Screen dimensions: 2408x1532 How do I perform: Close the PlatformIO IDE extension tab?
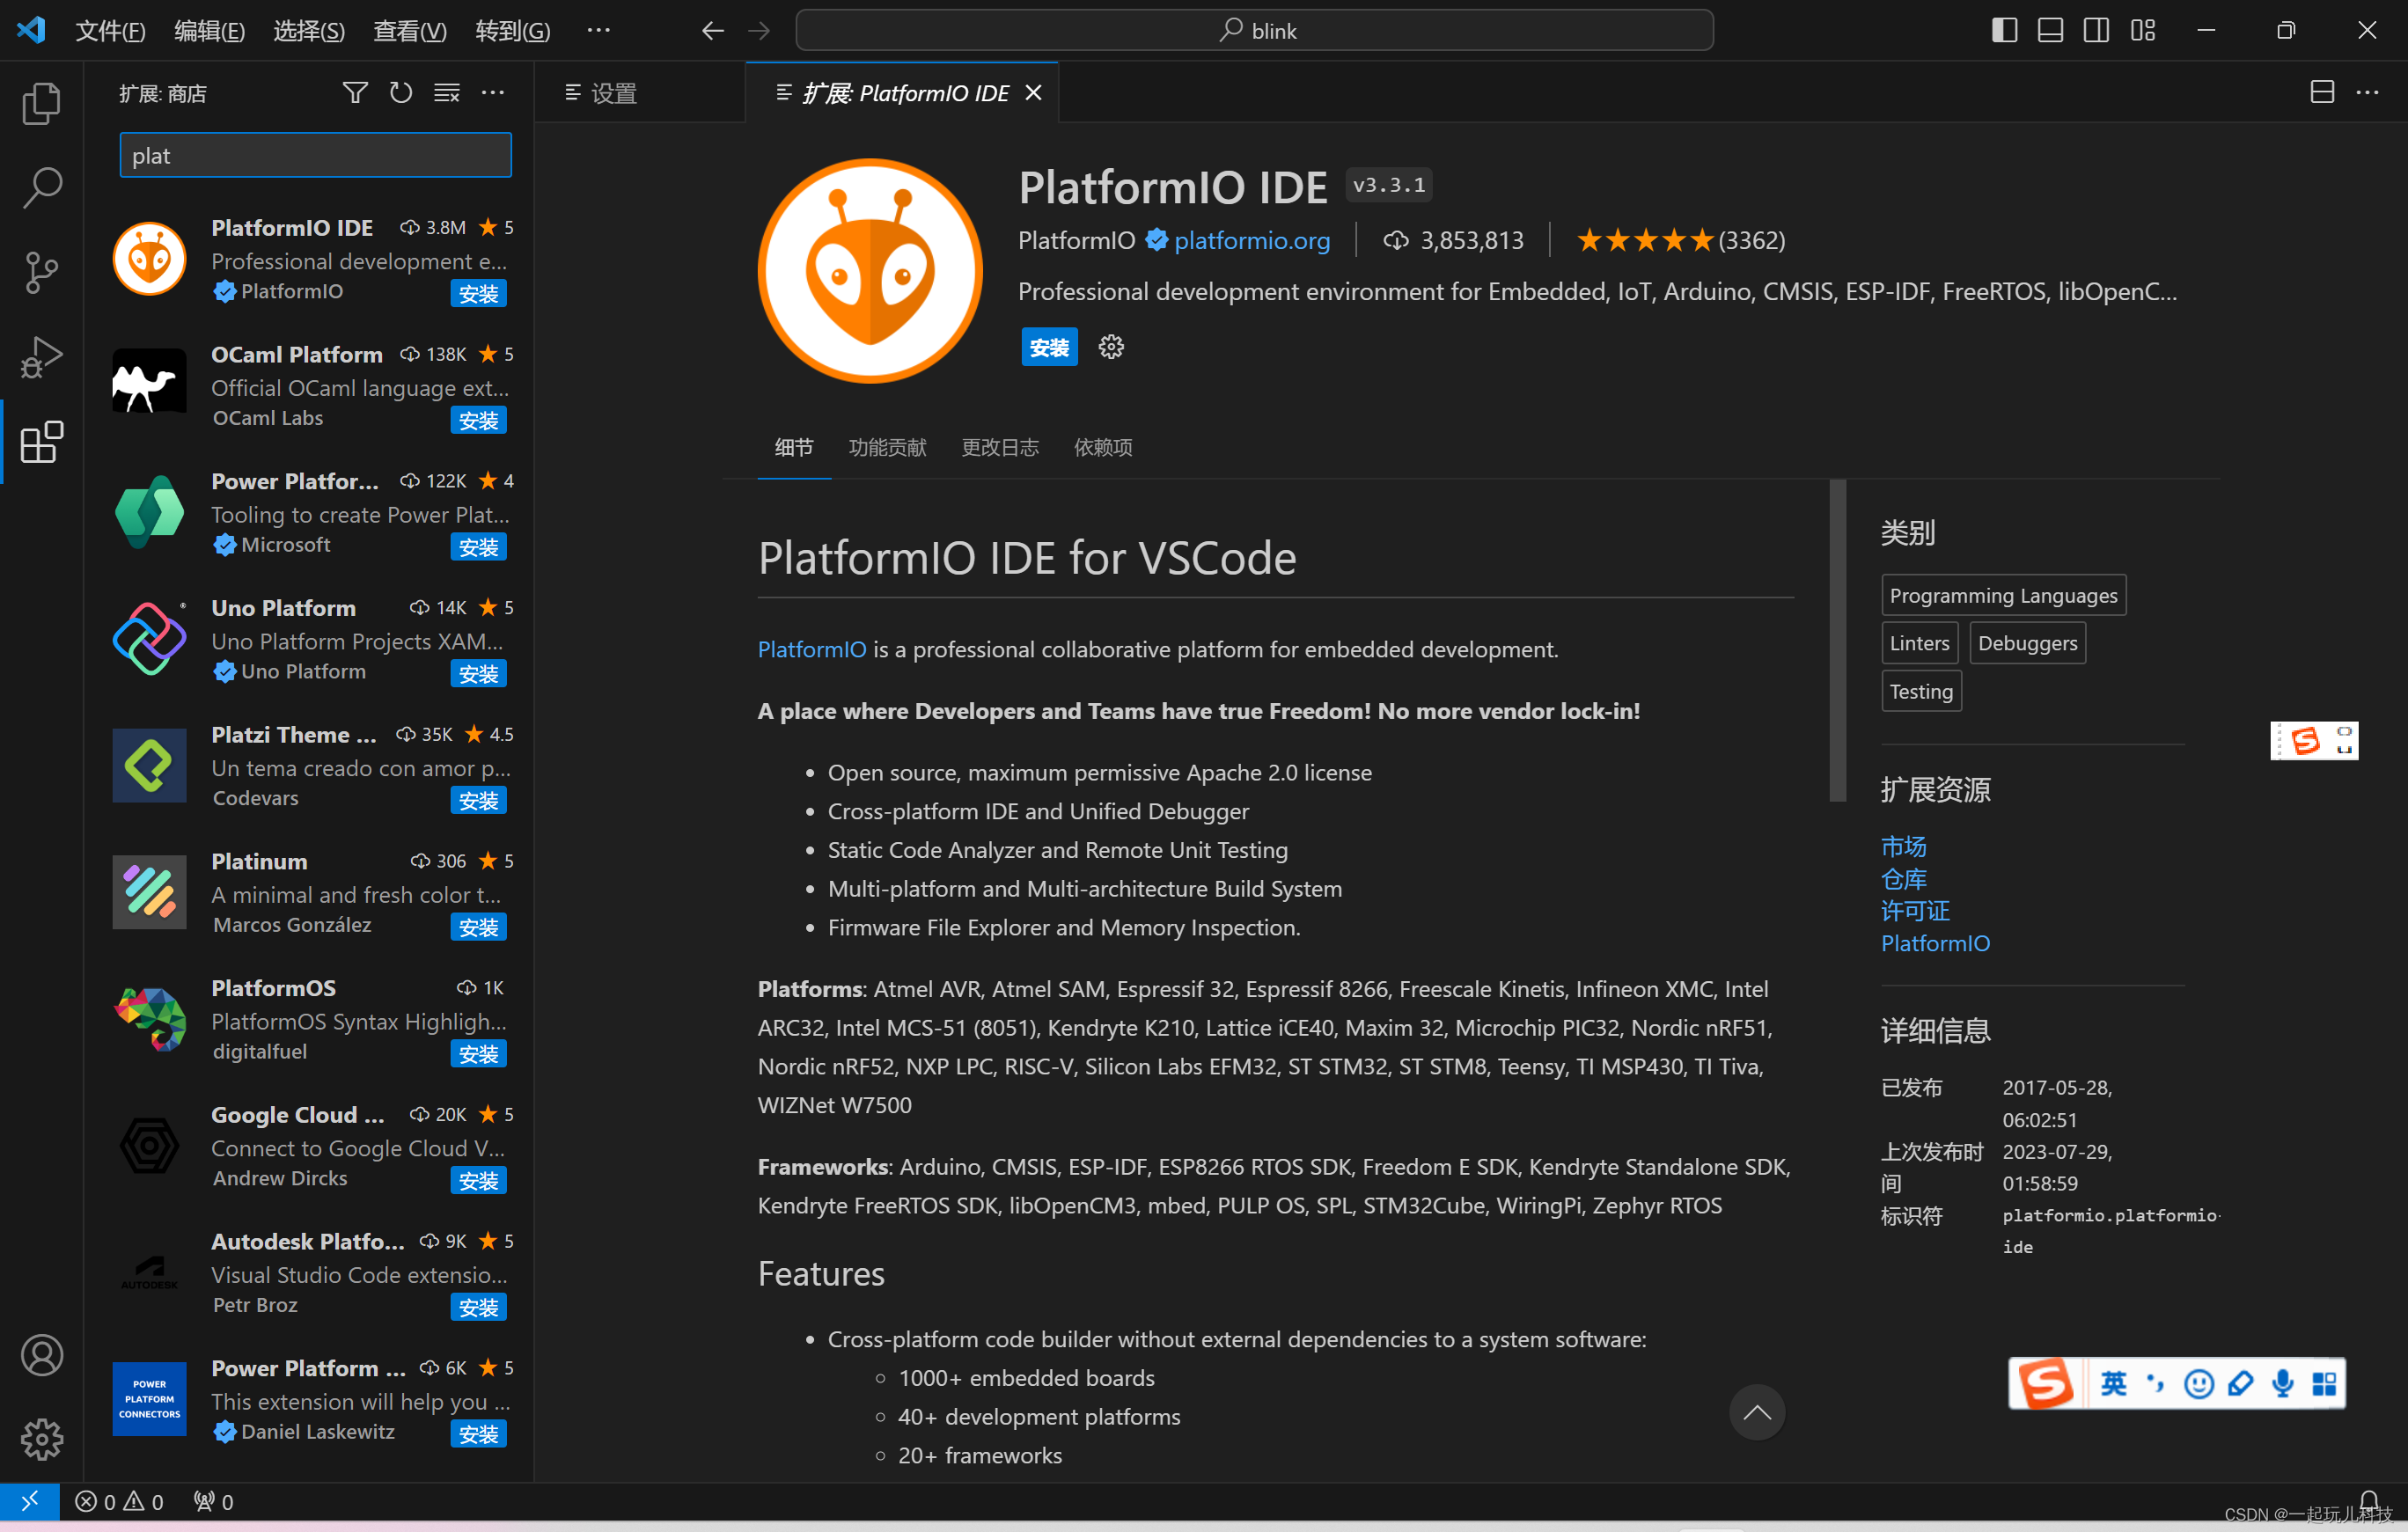pos(1034,93)
